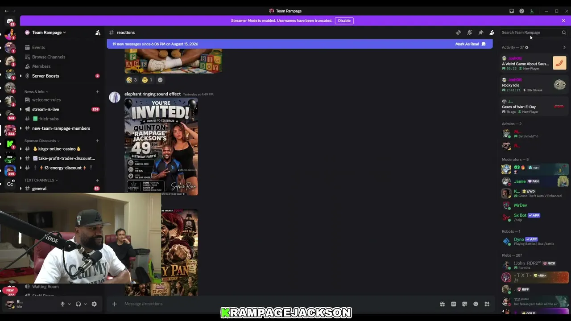
Task: Expand the Activity section arrow
Action: (x=564, y=47)
